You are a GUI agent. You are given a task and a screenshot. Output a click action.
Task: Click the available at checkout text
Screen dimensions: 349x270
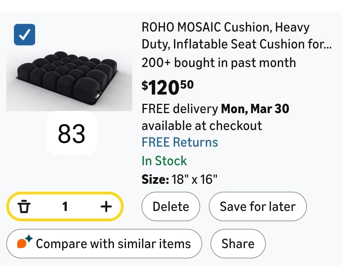pos(202,126)
